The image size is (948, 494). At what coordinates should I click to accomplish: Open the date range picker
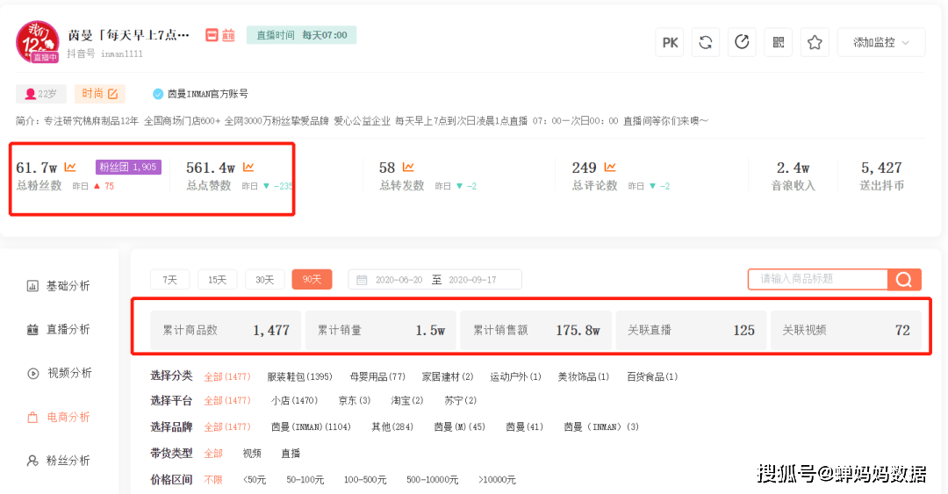(434, 279)
